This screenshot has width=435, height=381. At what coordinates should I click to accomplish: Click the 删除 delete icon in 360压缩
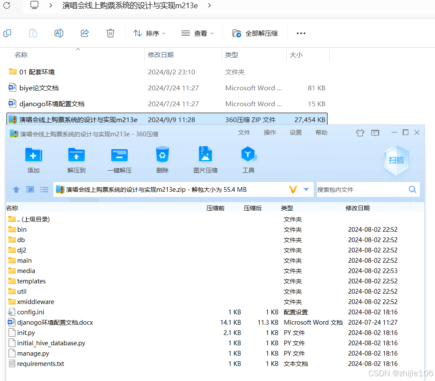tap(162, 160)
